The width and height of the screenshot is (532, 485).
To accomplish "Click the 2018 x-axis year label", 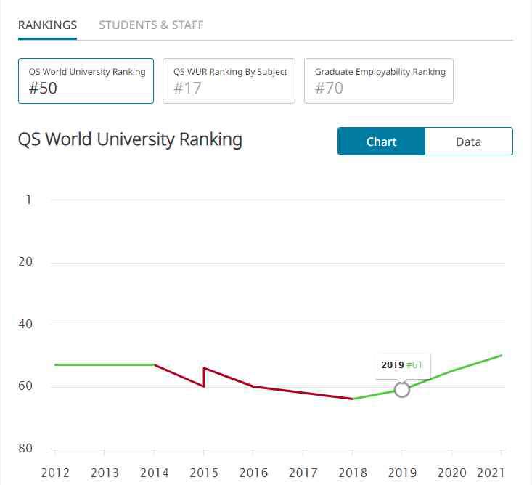I will 353,473.
